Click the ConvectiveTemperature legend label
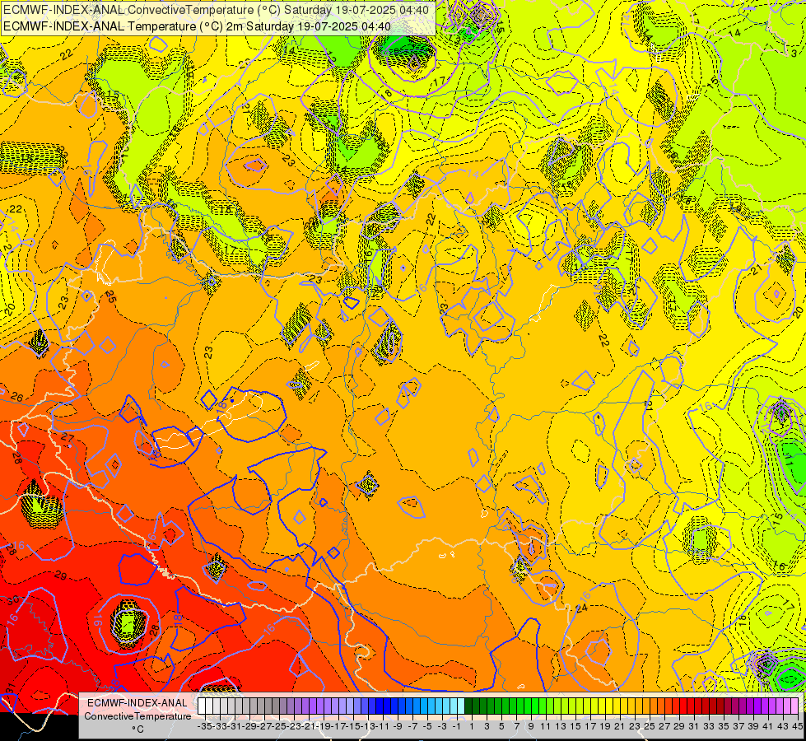806x741 pixels. coord(137,716)
